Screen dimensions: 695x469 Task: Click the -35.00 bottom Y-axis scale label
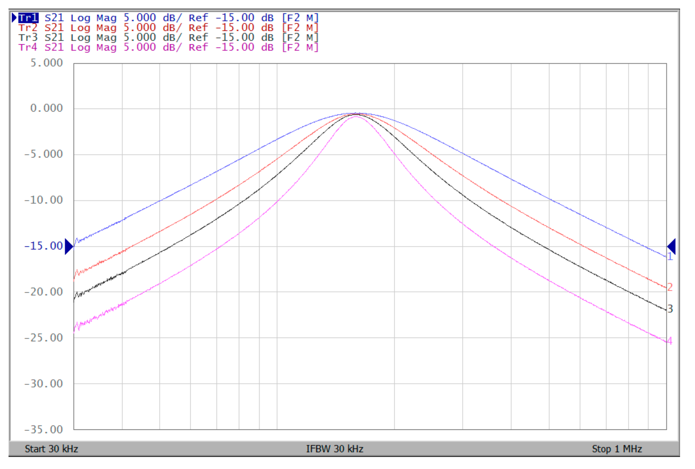[x=44, y=429]
